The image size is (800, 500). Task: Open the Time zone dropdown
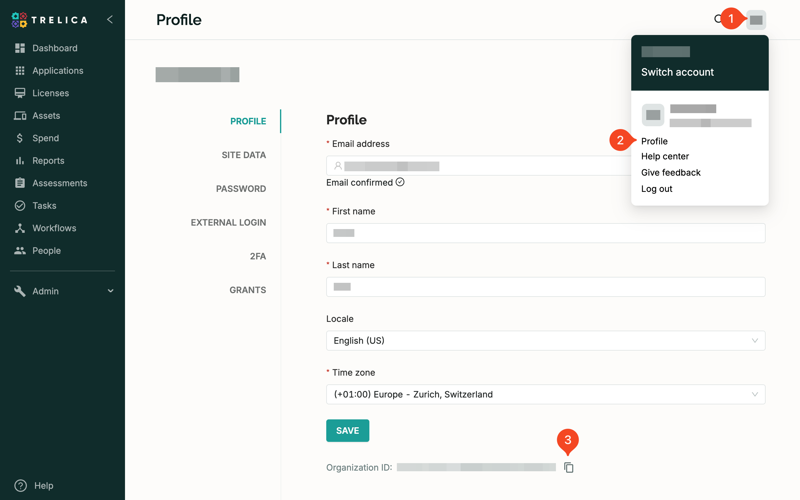point(545,394)
